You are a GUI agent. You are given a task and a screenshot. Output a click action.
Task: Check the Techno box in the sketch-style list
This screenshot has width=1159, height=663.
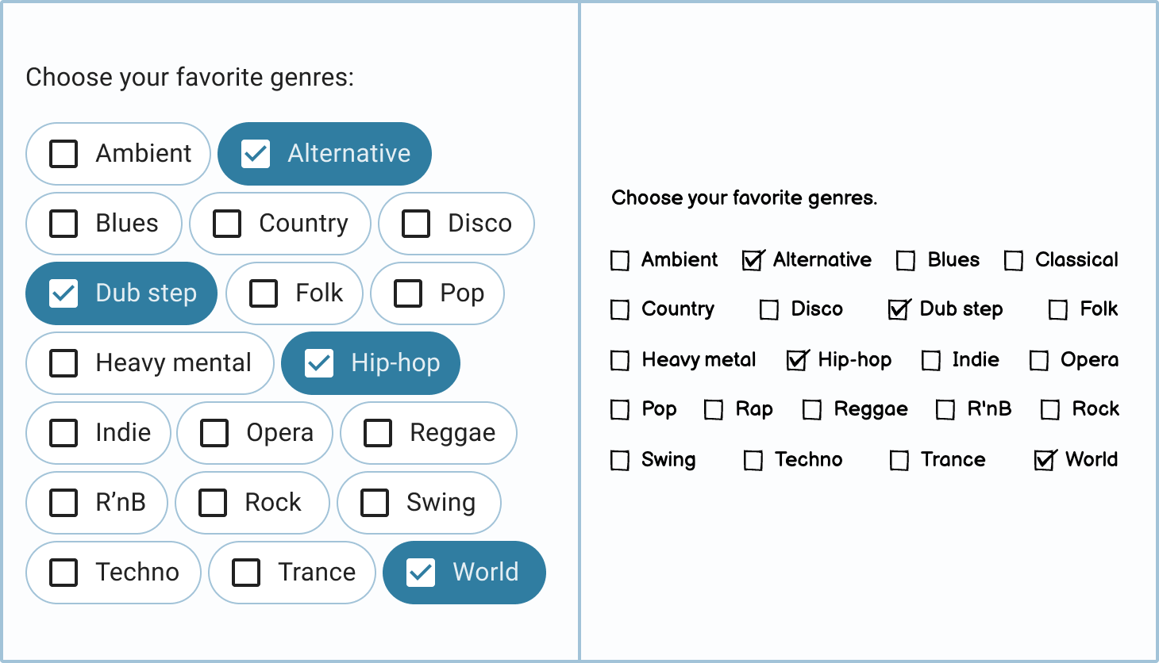pyautogui.click(x=753, y=461)
